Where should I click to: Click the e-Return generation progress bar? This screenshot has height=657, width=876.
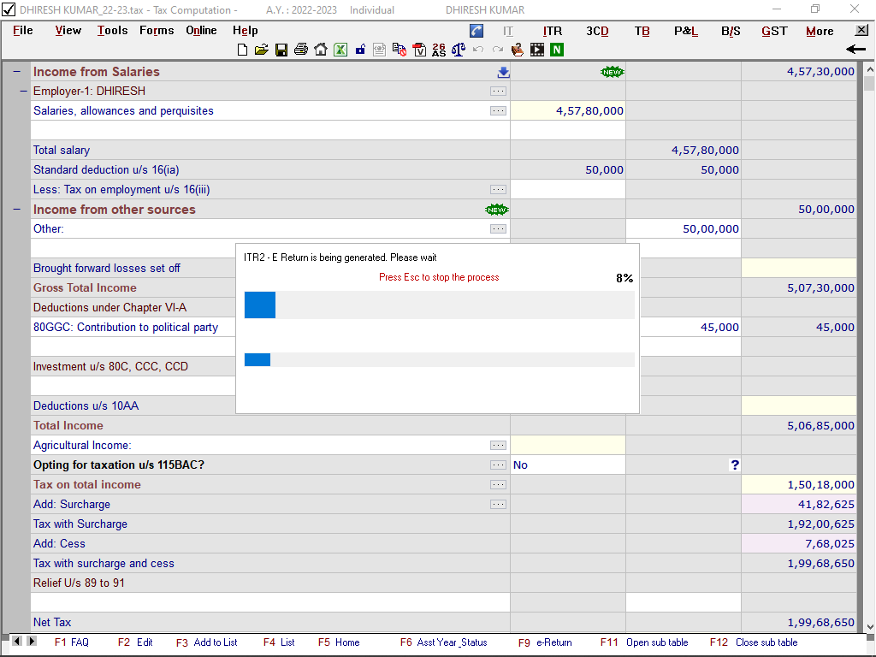point(439,305)
